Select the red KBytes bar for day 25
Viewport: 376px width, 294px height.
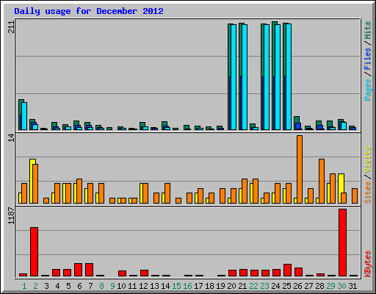point(287,270)
